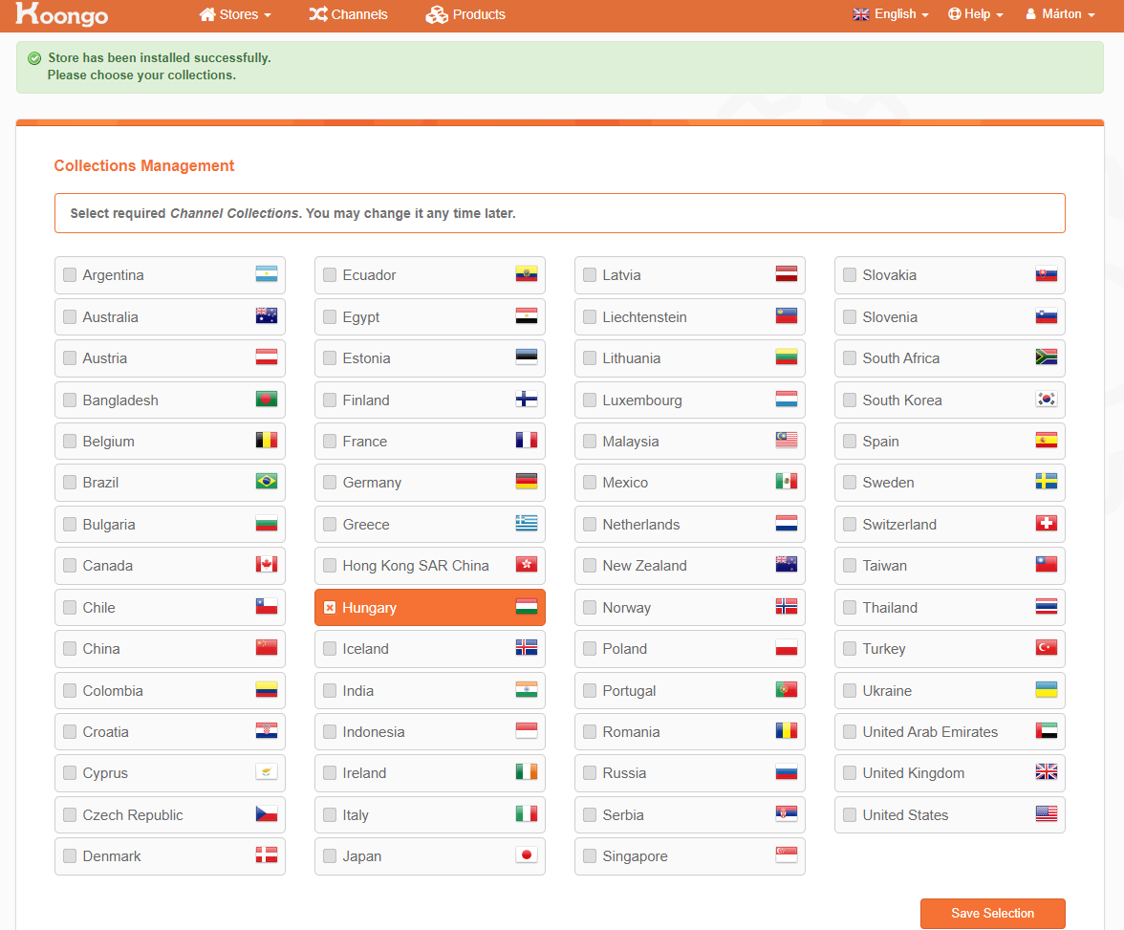Screen dimensions: 1124x930
Task: Click the United States flag icon
Action: tap(1047, 813)
